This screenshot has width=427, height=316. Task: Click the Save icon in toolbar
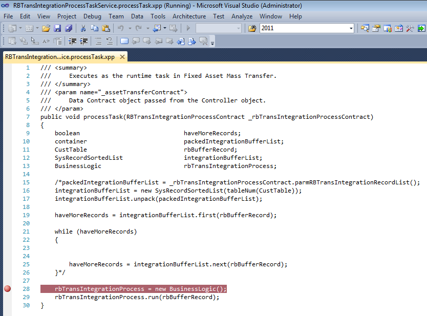tap(57, 28)
